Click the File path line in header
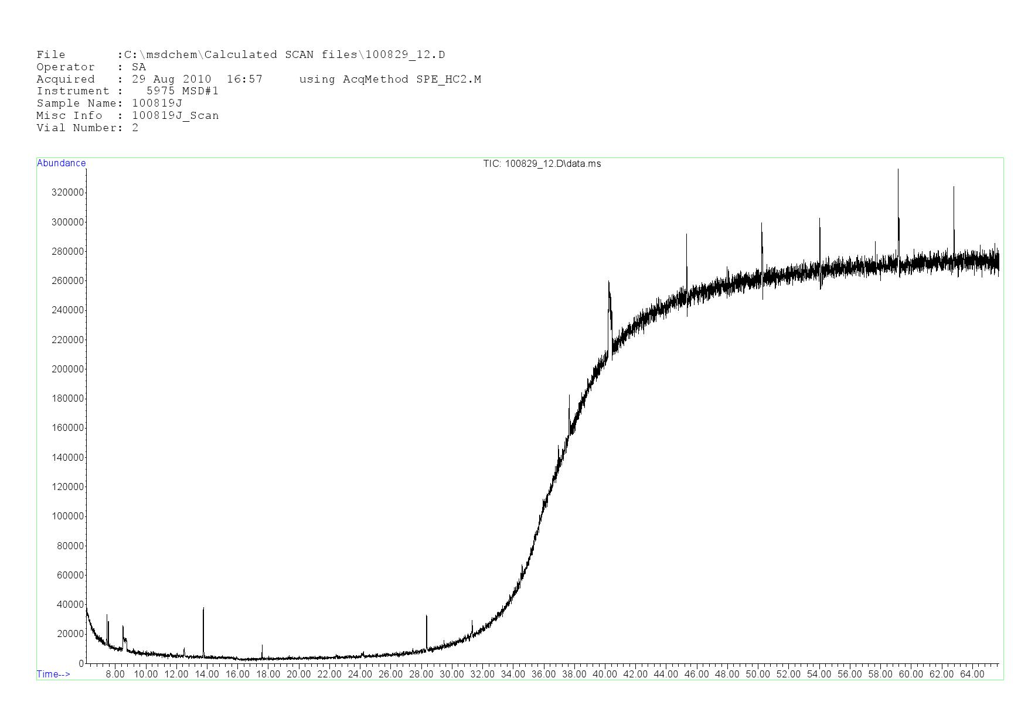This screenshot has height=726, width=1028. [x=240, y=55]
